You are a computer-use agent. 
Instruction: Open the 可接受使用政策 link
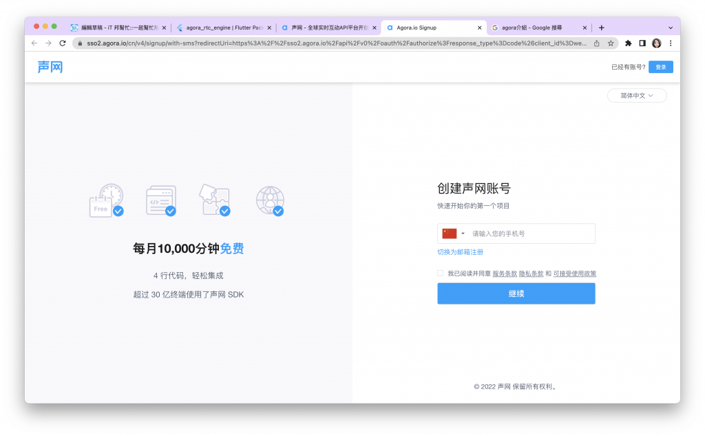click(575, 273)
